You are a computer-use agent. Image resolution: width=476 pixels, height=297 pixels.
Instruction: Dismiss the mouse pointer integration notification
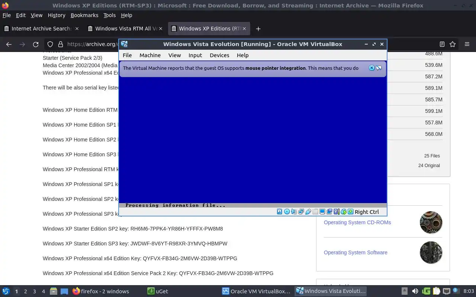(372, 68)
